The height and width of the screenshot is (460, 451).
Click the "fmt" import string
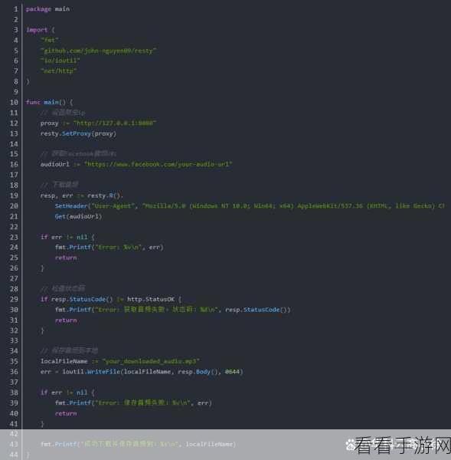point(50,40)
